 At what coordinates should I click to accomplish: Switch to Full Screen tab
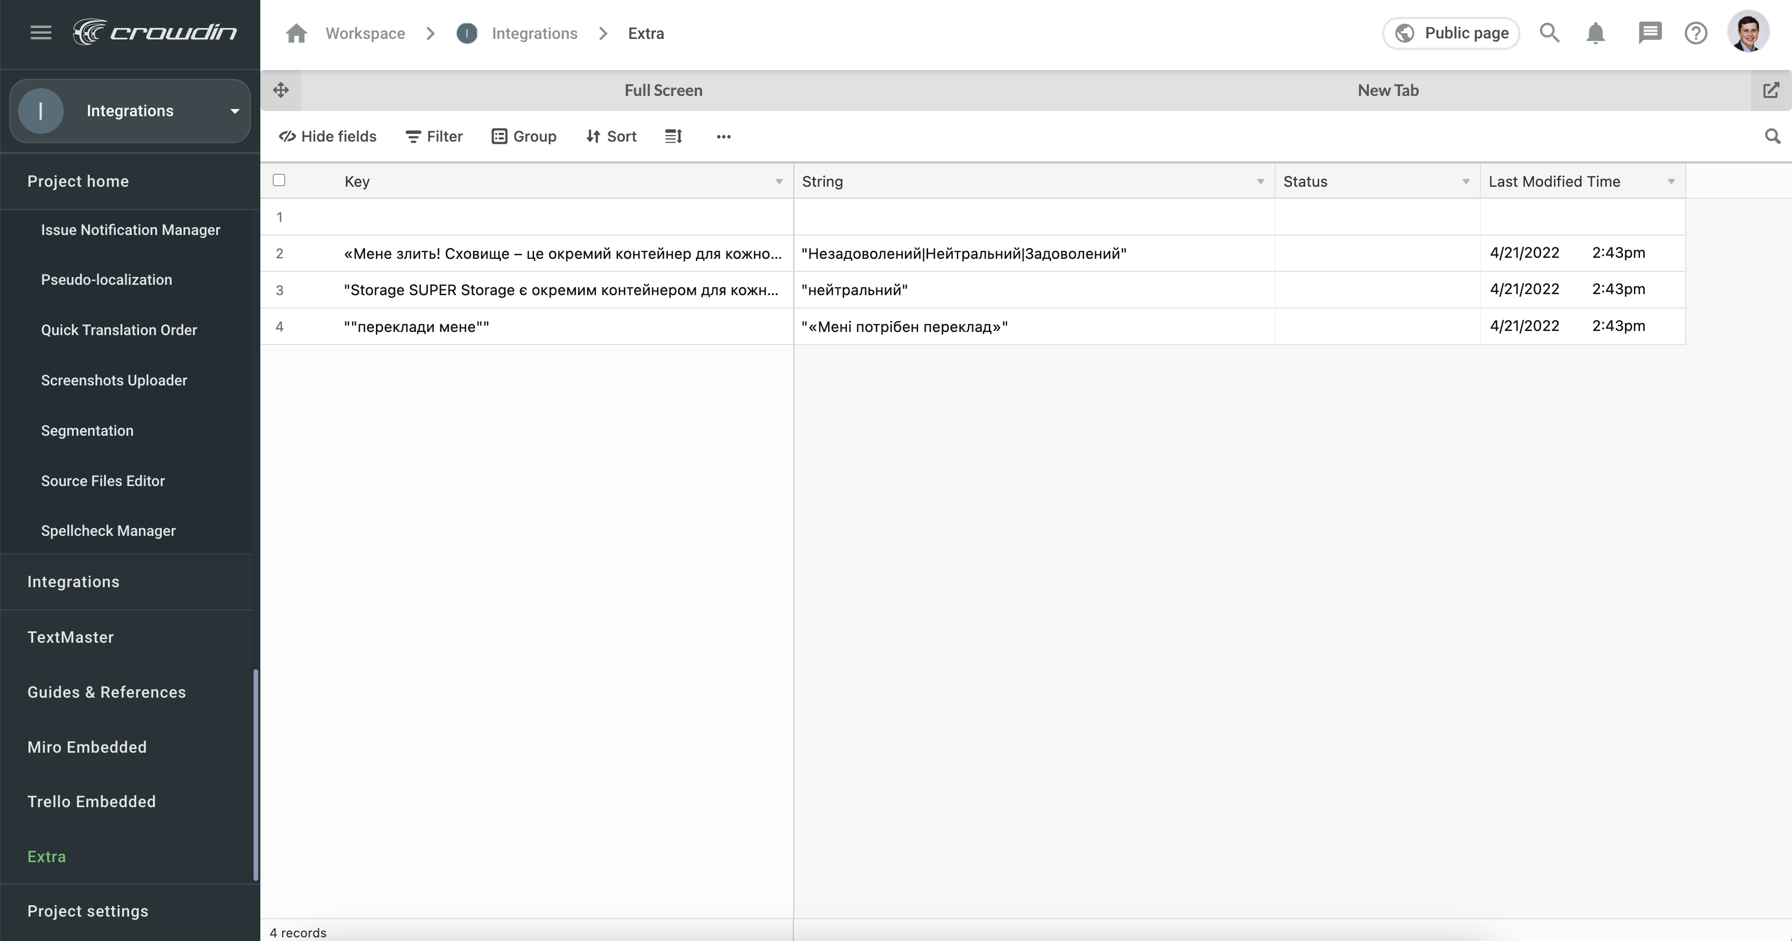pyautogui.click(x=663, y=90)
